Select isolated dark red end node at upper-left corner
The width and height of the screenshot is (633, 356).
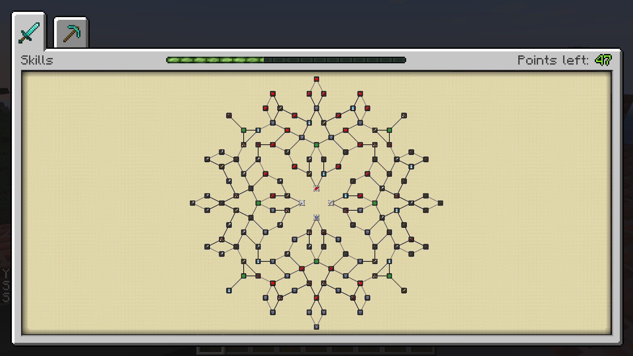click(229, 116)
